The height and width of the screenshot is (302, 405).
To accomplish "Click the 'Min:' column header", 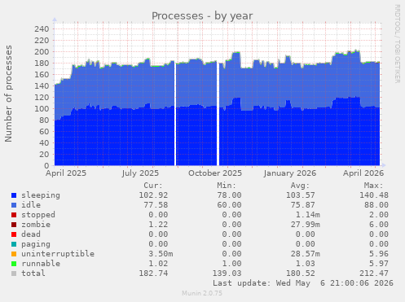I will coord(227,186).
